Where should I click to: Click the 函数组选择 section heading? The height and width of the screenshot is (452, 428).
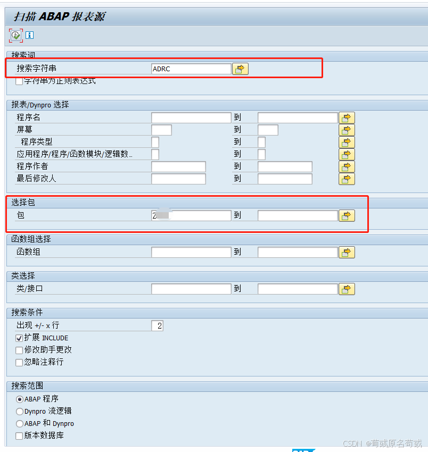tap(31, 239)
